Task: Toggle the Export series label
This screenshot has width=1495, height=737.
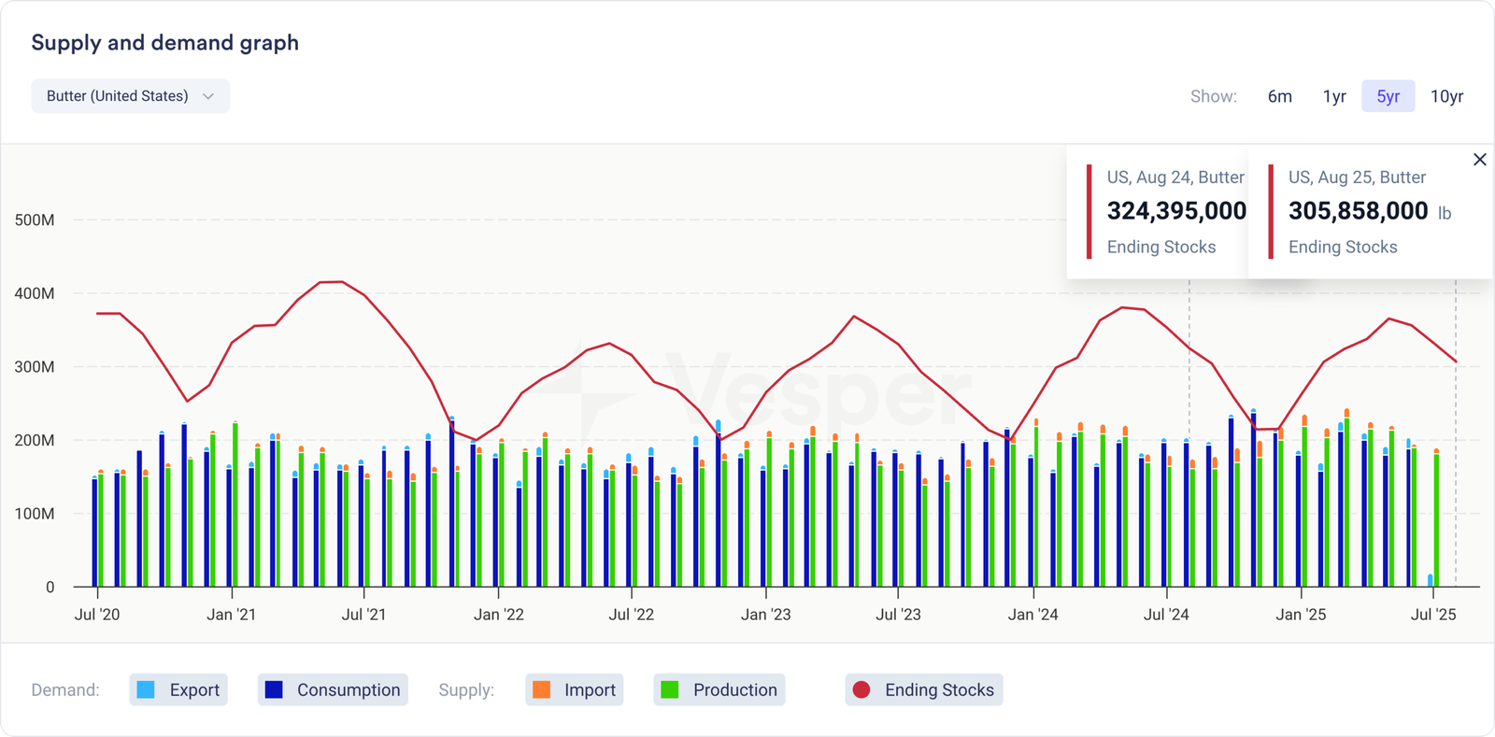Action: [194, 689]
